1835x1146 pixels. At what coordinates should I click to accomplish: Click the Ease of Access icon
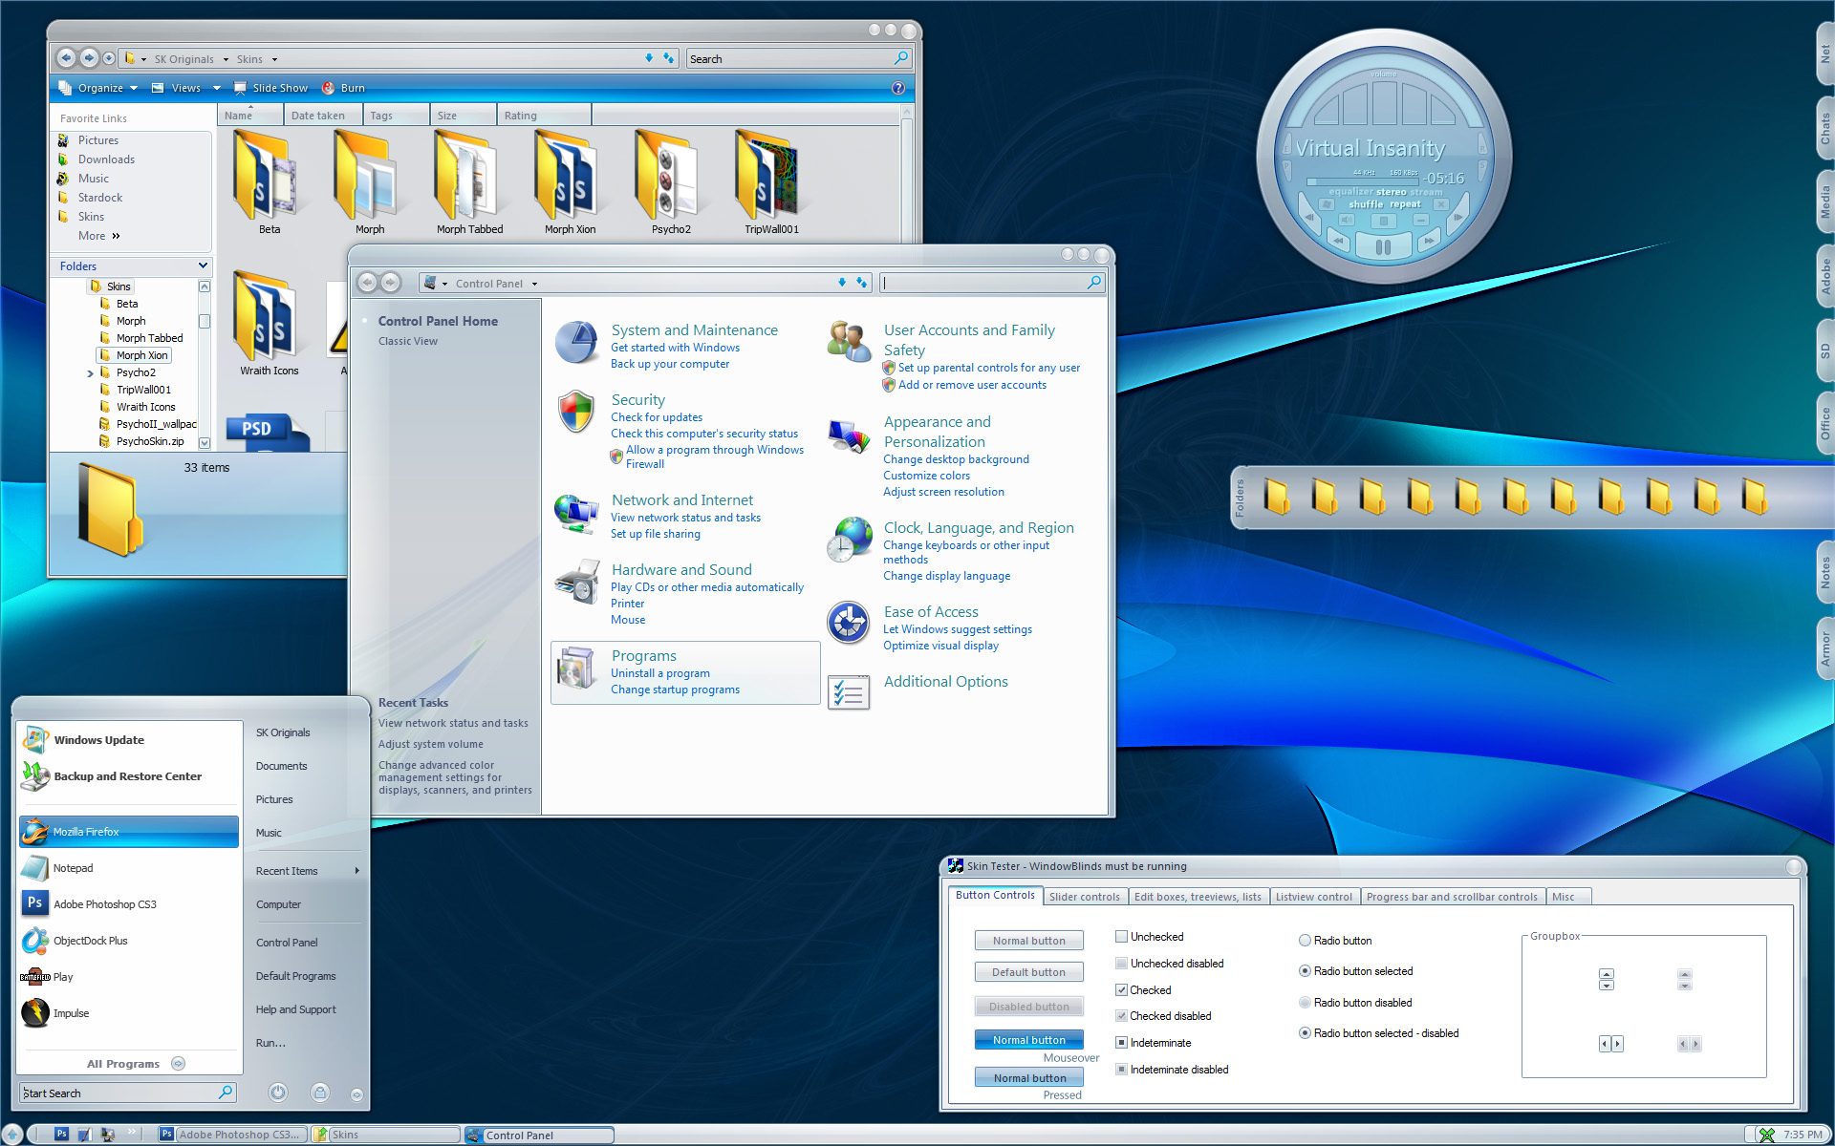coord(849,623)
